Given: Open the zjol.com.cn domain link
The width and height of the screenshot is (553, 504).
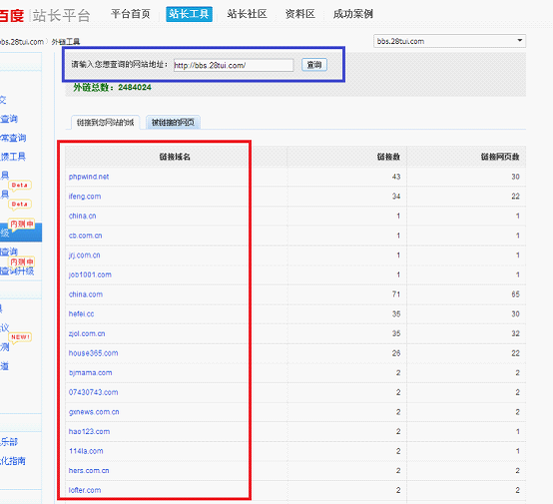Looking at the screenshot, I should 87,333.
